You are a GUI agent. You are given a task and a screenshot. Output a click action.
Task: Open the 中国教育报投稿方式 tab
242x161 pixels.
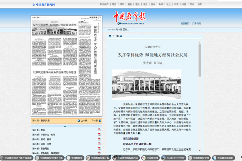[x=126, y=158]
